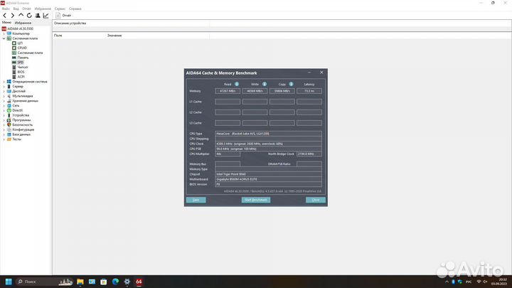Click the Motherboard Gigabyte B560M AORUS ELITE field
The height and width of the screenshot is (288, 512).
(x=268, y=179)
